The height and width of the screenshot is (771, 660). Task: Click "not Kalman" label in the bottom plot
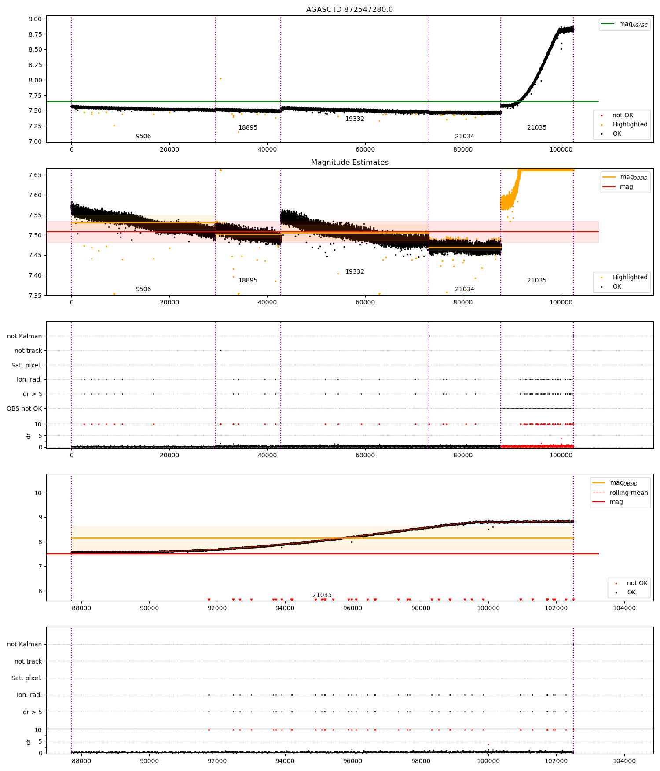coord(25,645)
